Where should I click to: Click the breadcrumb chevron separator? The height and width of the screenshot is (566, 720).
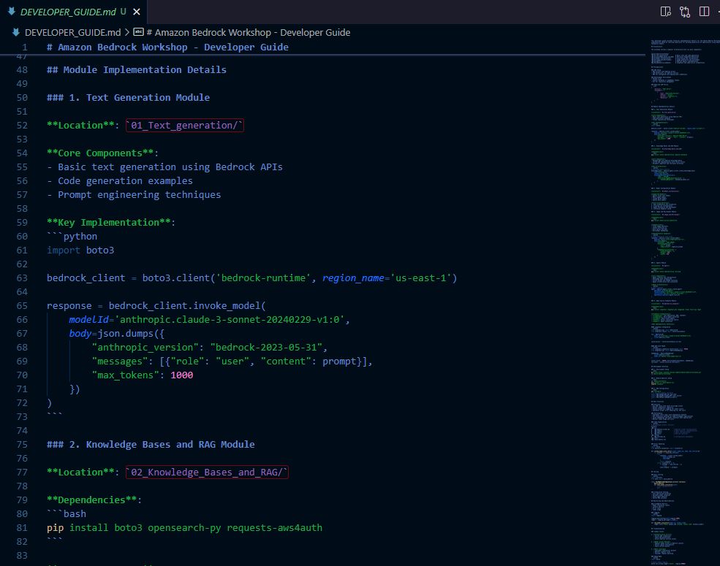[x=127, y=32]
